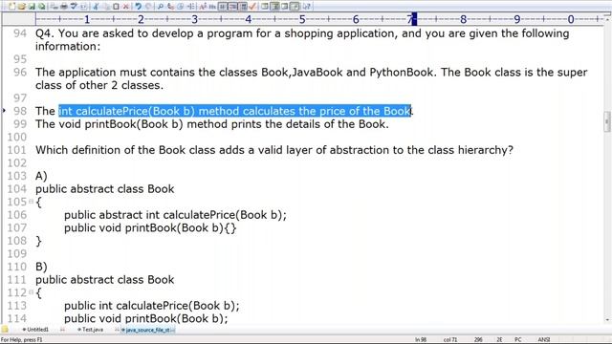Image resolution: width=612 pixels, height=344 pixels.
Task: Click 'public int calculatePrice(Book b);' on line 113
Action: [152, 306]
